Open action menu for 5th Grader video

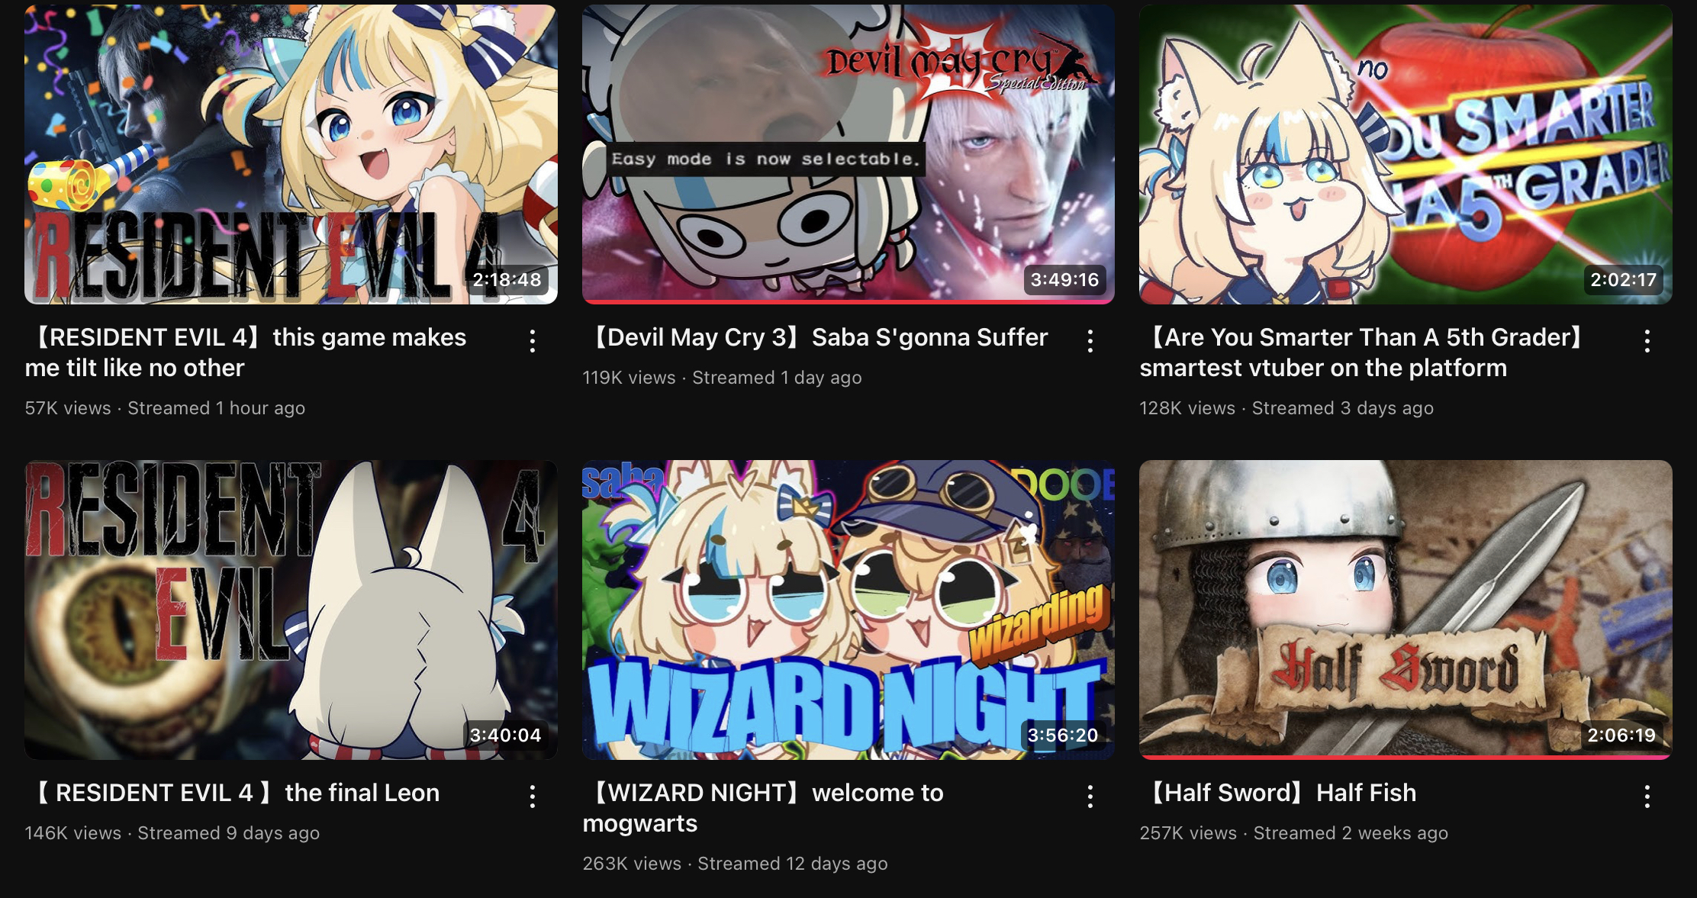tap(1647, 341)
